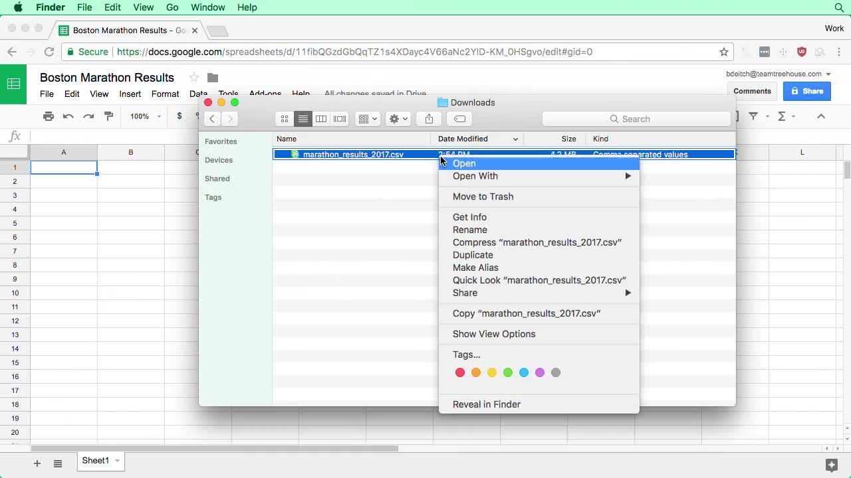Switch Finder to icon grid view
Screen dimensions: 851x478
(x=284, y=118)
